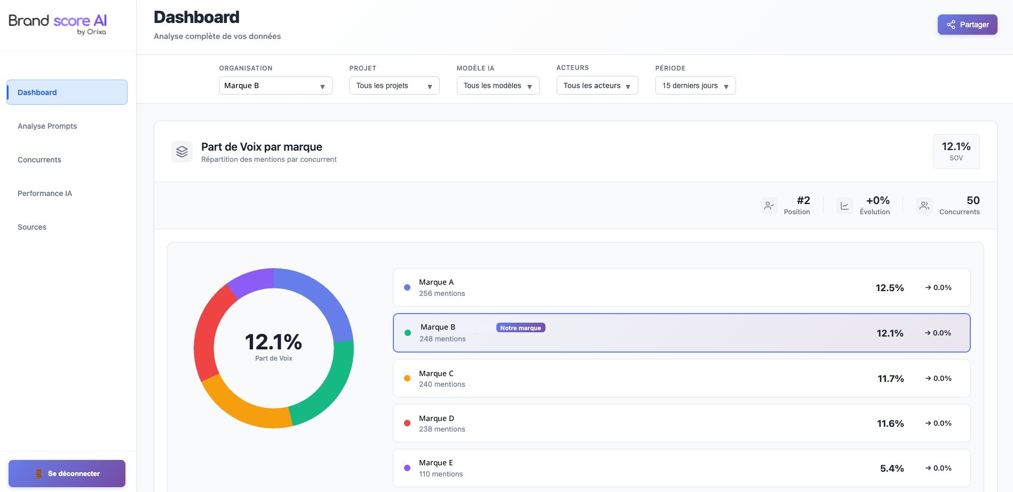Select the highlighted Marque B row

pyautogui.click(x=682, y=333)
